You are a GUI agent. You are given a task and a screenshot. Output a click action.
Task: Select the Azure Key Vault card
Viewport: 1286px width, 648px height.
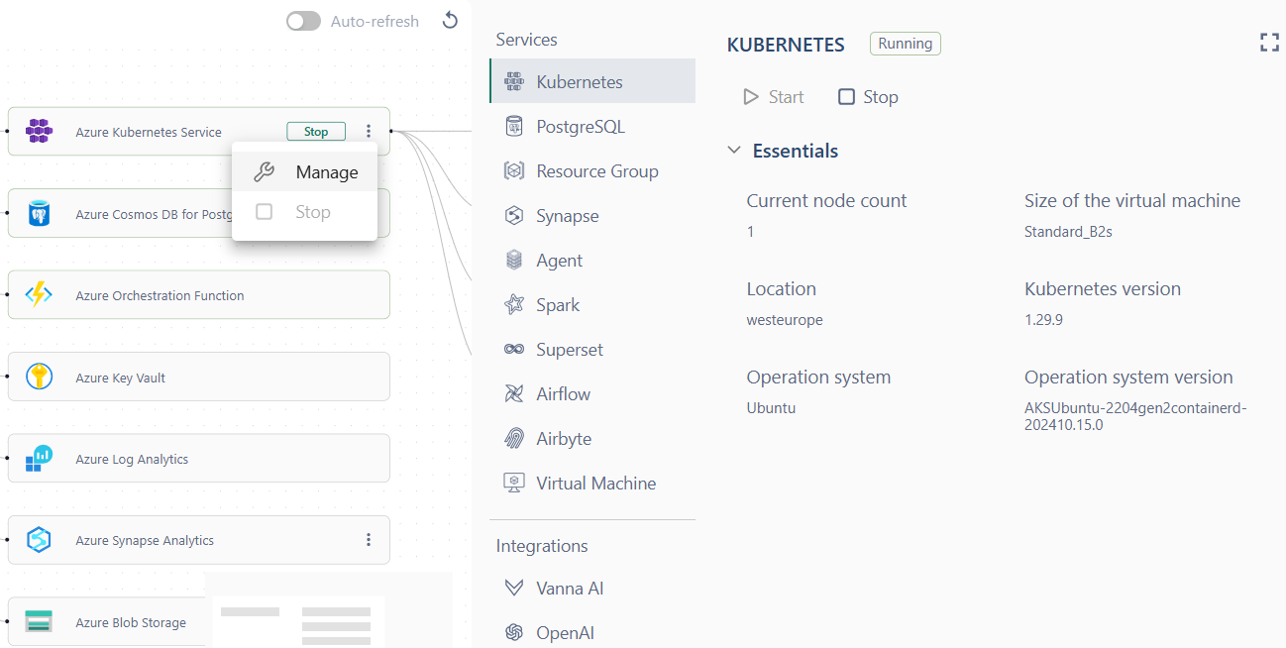[199, 377]
